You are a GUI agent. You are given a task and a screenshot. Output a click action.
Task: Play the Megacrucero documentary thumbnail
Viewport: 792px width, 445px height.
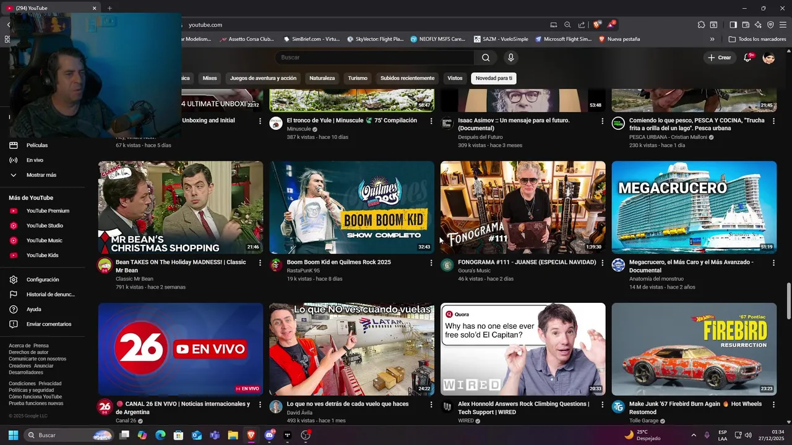[694, 208]
